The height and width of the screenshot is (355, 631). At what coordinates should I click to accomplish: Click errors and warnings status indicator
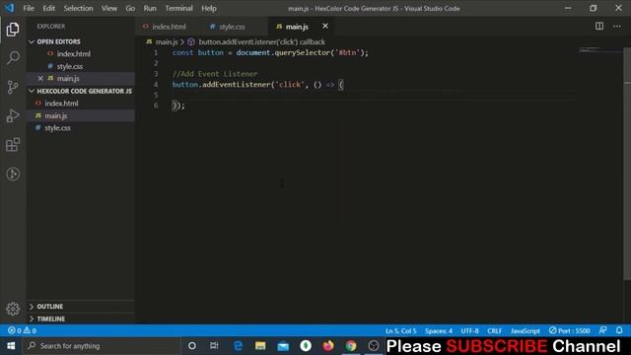tap(22, 331)
